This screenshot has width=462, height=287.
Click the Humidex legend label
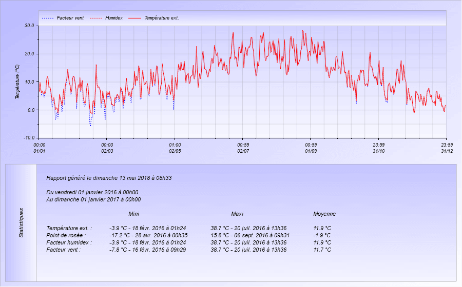coord(113,18)
